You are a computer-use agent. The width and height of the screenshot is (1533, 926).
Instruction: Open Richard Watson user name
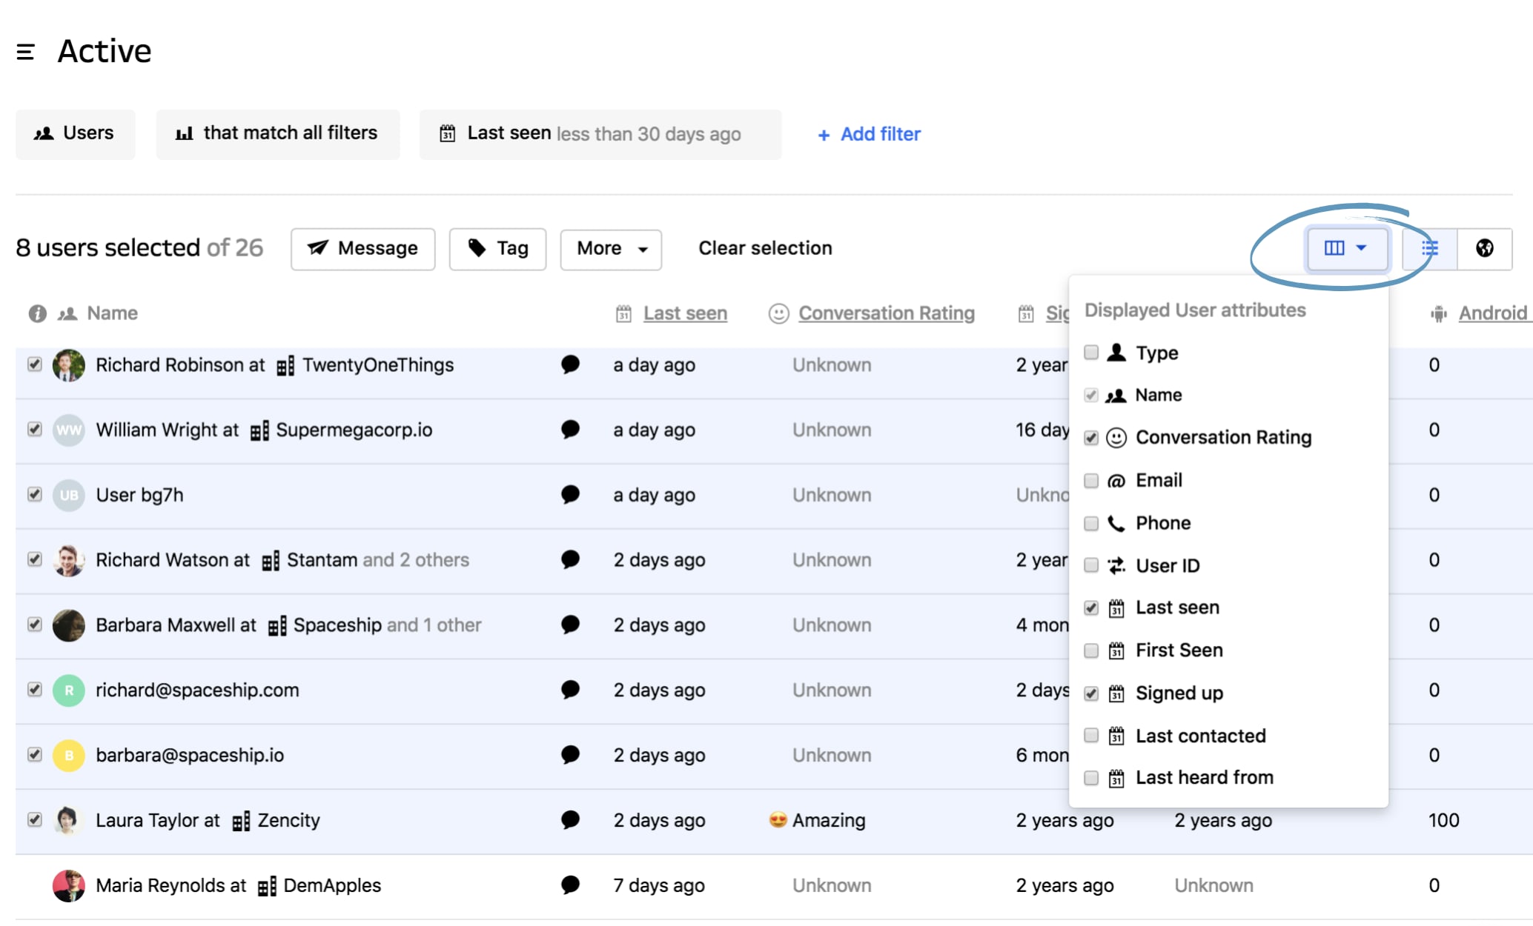(163, 560)
